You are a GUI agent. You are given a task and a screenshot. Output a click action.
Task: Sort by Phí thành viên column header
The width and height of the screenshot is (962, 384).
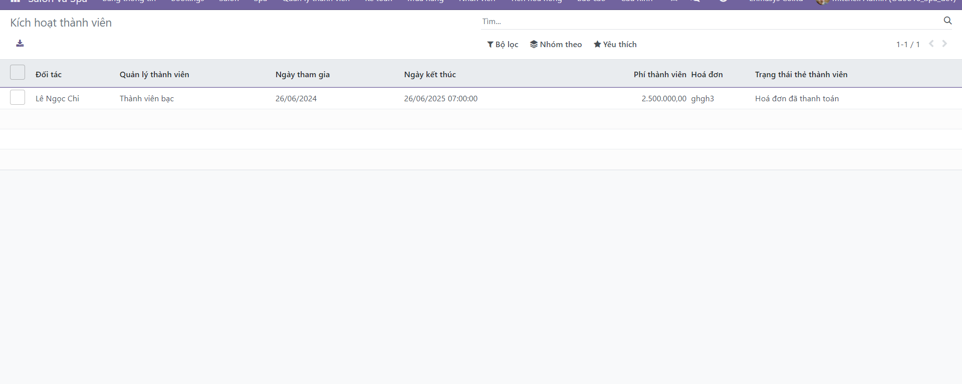pos(659,75)
